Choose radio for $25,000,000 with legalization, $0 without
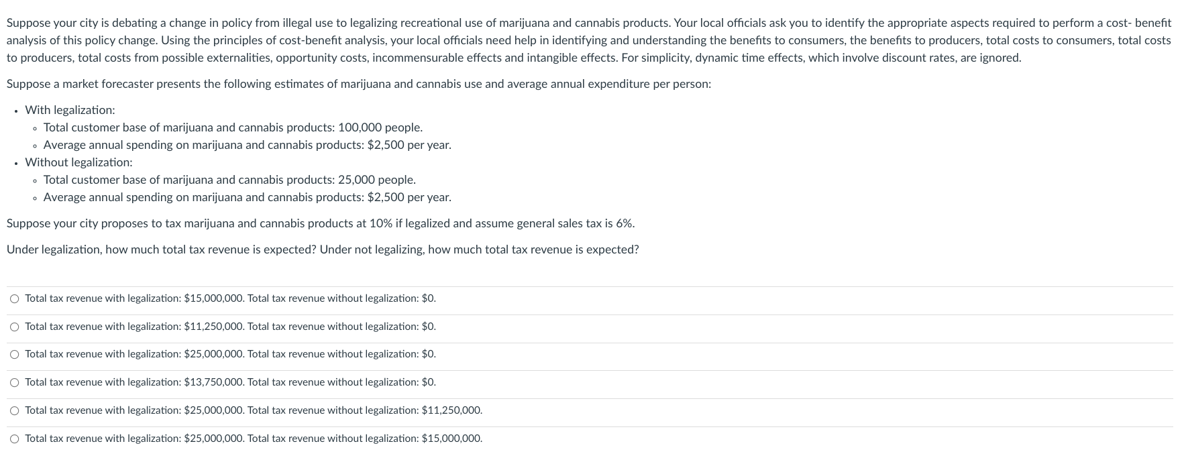Screen dimensions: 1182x460 tap(14, 355)
